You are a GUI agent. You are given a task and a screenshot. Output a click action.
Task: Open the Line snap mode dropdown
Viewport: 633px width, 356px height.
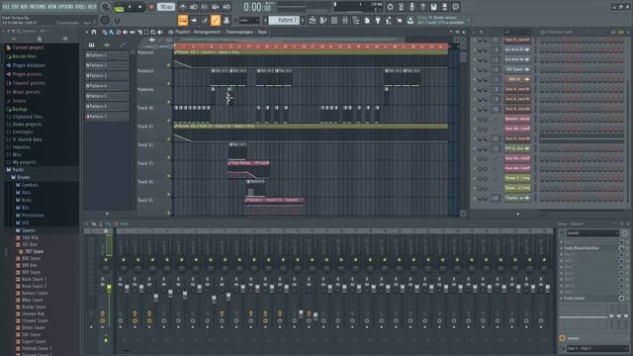[249, 20]
